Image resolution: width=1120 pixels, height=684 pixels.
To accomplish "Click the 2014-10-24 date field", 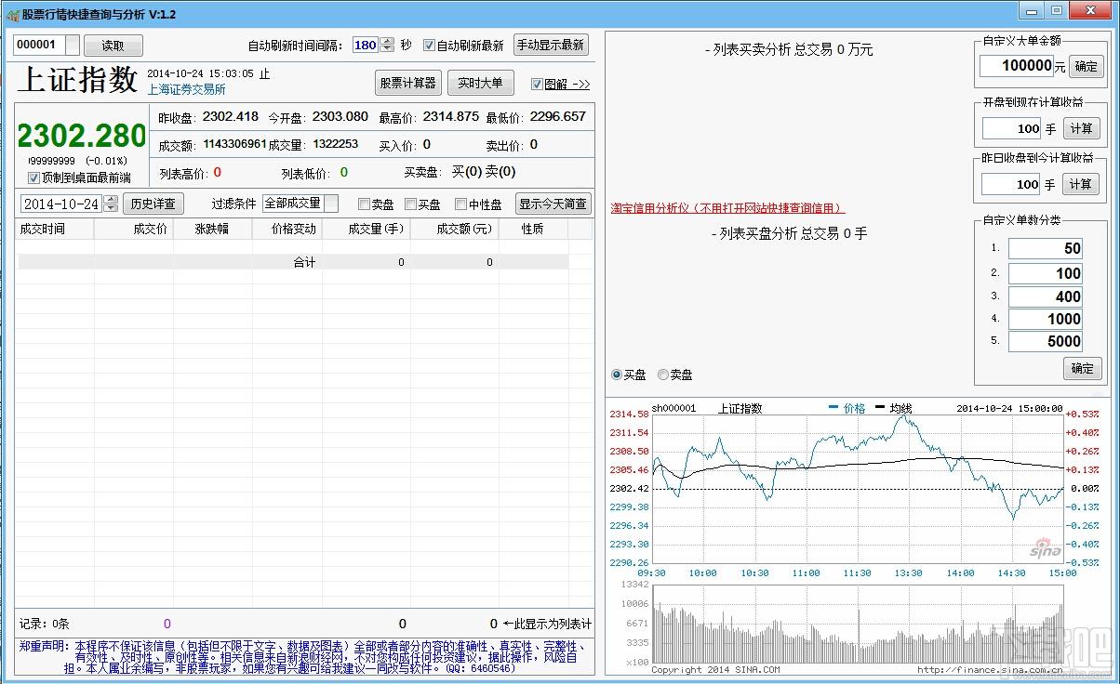I will coord(61,204).
